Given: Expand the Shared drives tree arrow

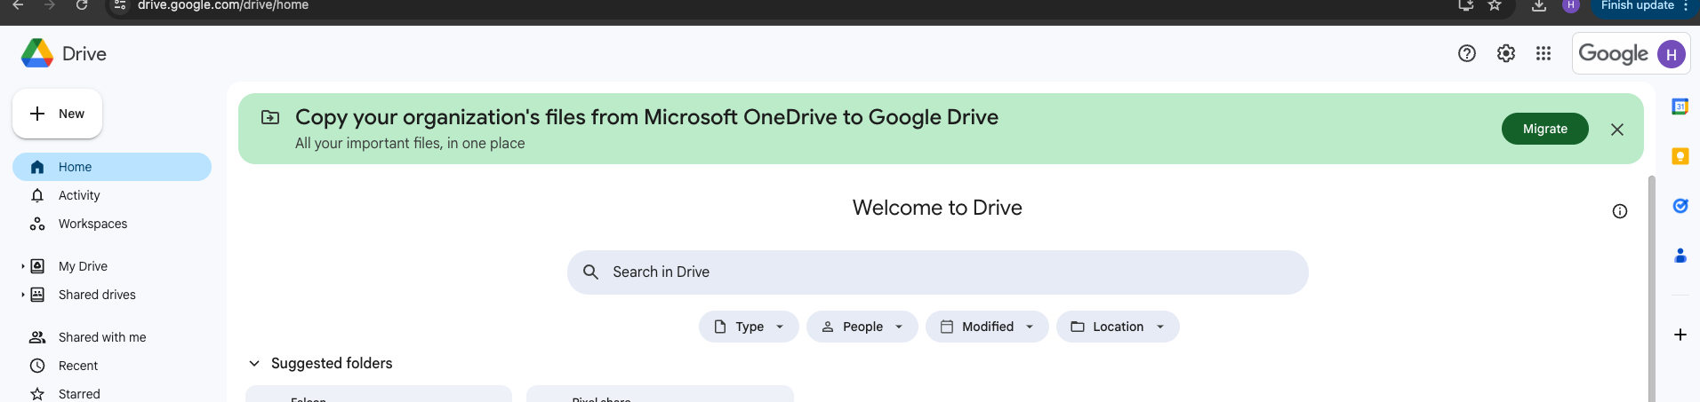Looking at the screenshot, I should 22,295.
